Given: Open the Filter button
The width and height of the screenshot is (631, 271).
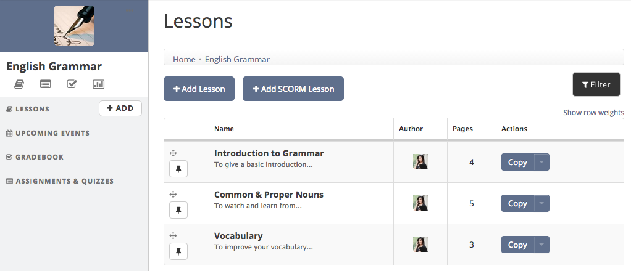Looking at the screenshot, I should [x=596, y=84].
